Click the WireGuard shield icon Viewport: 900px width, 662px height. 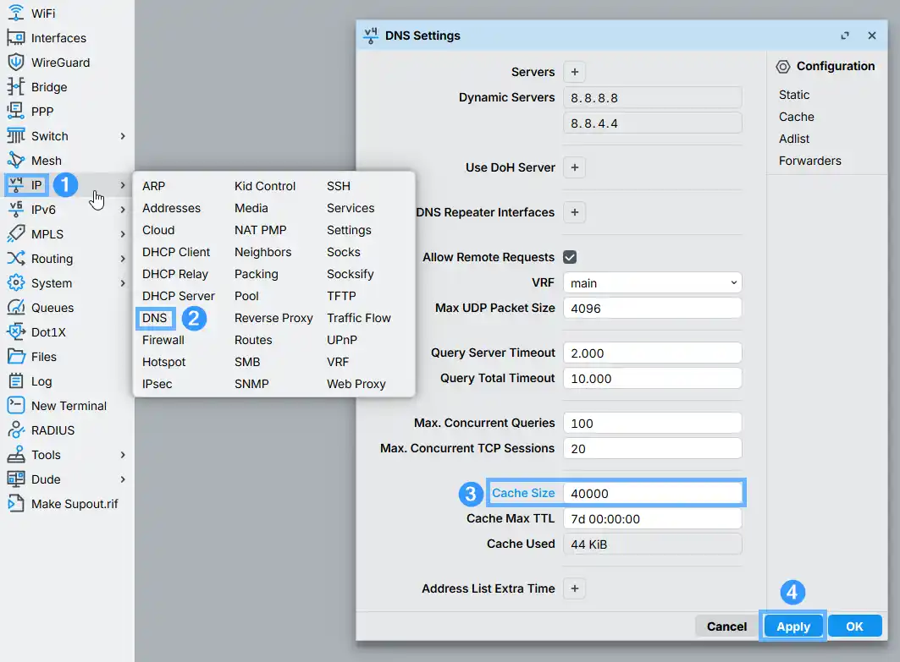15,62
